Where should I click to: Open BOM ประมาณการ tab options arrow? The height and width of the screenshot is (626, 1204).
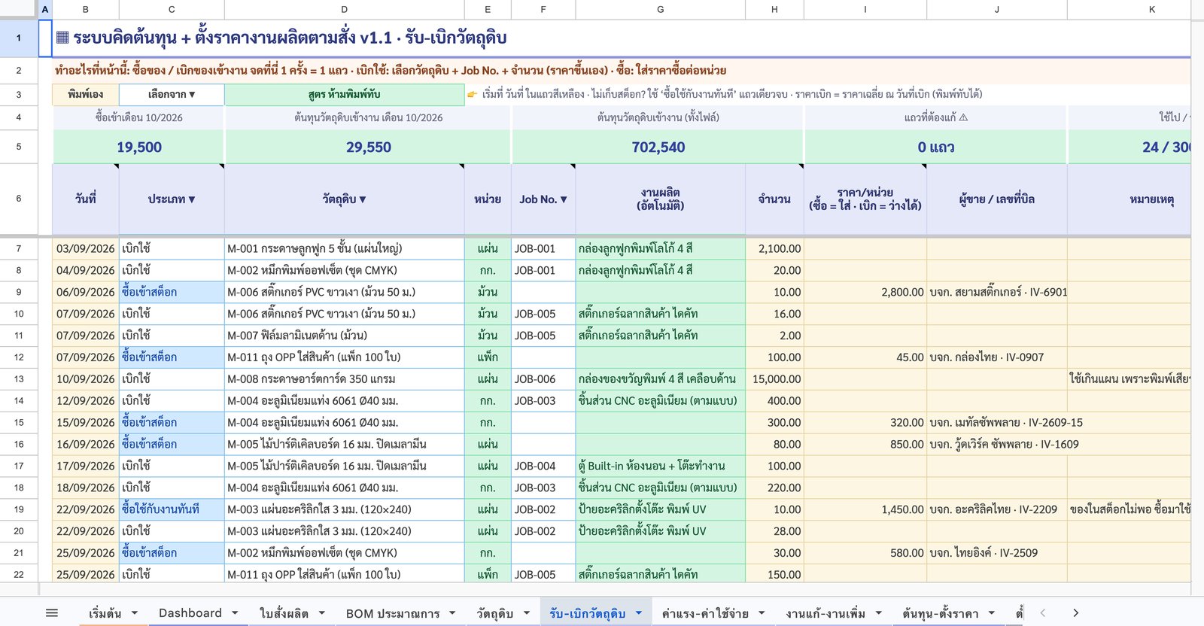click(452, 613)
